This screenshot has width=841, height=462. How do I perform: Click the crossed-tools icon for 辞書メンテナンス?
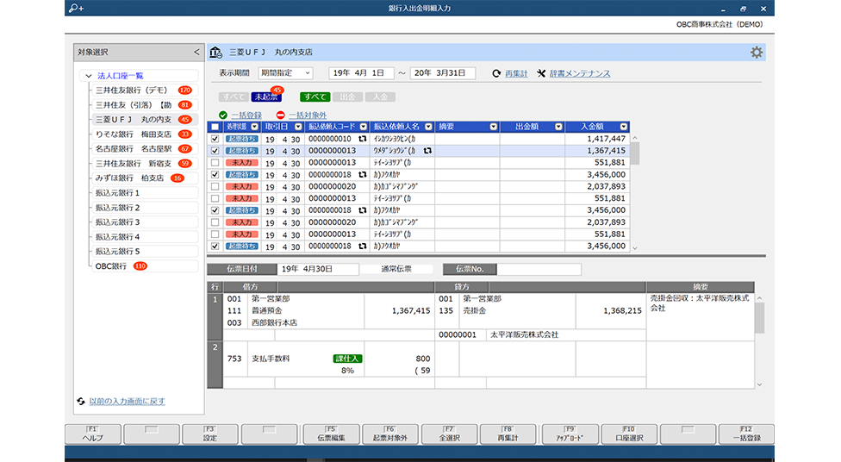pyautogui.click(x=540, y=73)
